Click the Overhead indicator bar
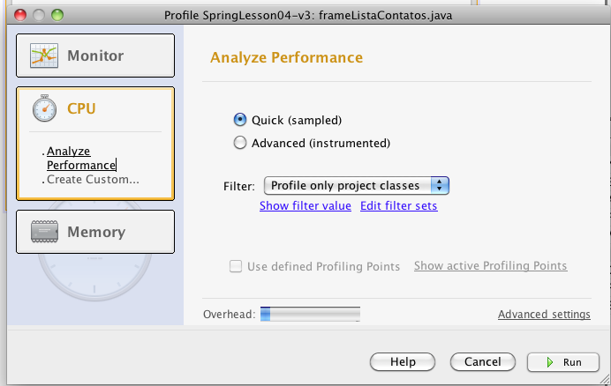Viewport: 611px width, 386px height. pyautogui.click(x=310, y=314)
